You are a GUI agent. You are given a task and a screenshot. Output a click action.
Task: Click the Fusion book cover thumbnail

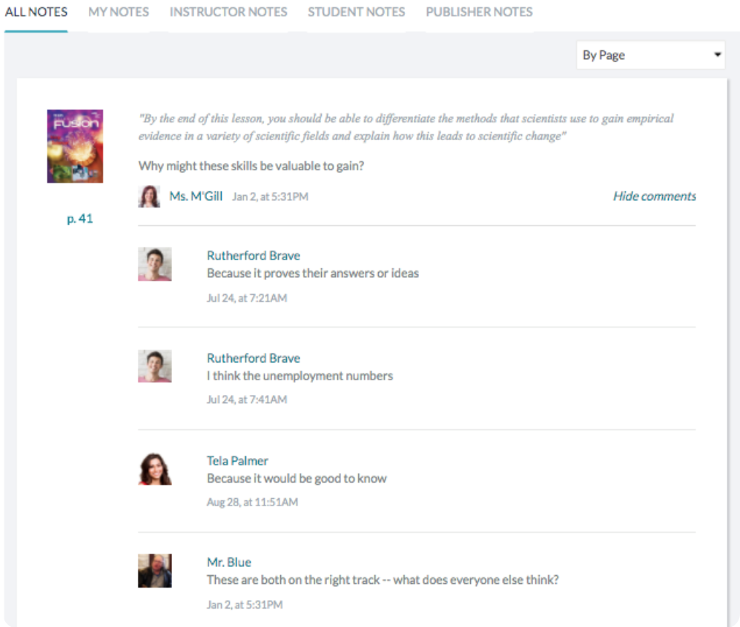tap(75, 146)
